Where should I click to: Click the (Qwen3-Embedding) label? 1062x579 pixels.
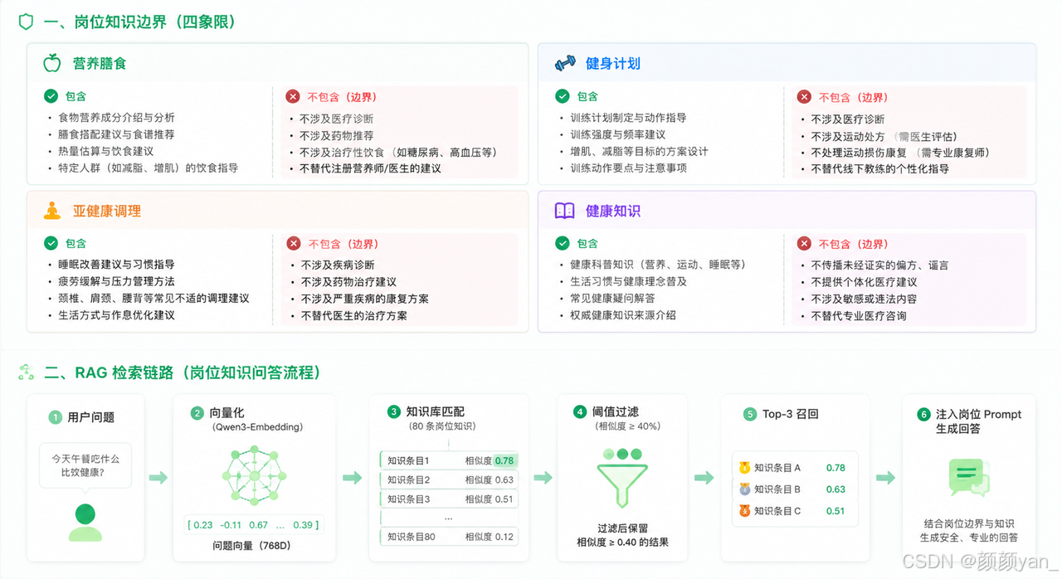258,427
